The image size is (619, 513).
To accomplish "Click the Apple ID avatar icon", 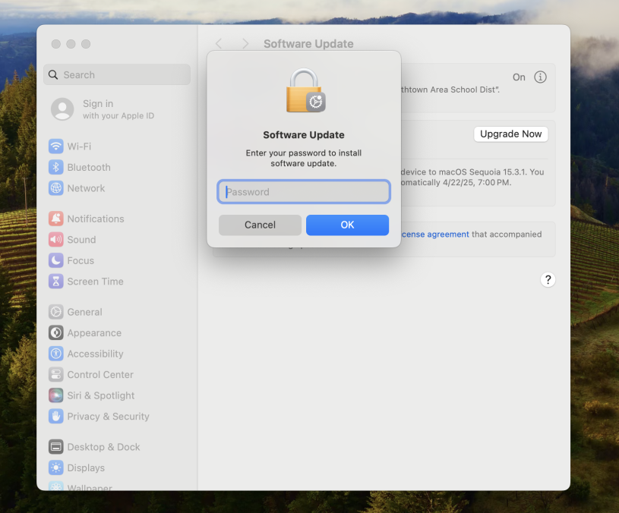I will point(62,109).
